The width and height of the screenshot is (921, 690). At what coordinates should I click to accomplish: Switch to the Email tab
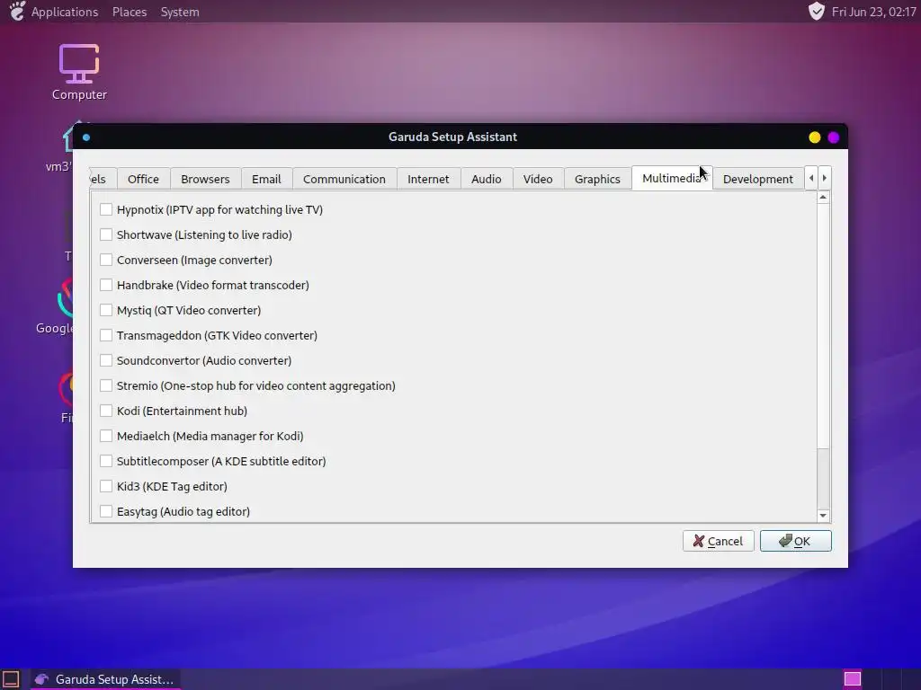point(266,179)
